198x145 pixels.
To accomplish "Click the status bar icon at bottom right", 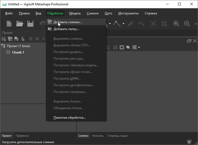I will [x=189, y=142].
